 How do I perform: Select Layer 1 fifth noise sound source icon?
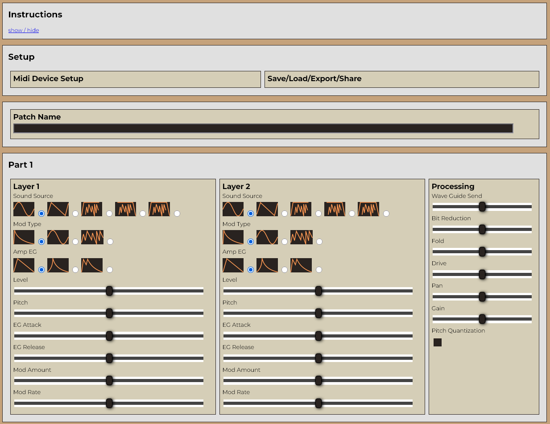[x=159, y=209]
